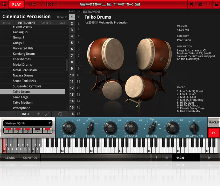Image resolution: width=220 pixels, height=186 pixels.
Task: Select Suspended Cymbals instrument
Action: tap(33, 86)
